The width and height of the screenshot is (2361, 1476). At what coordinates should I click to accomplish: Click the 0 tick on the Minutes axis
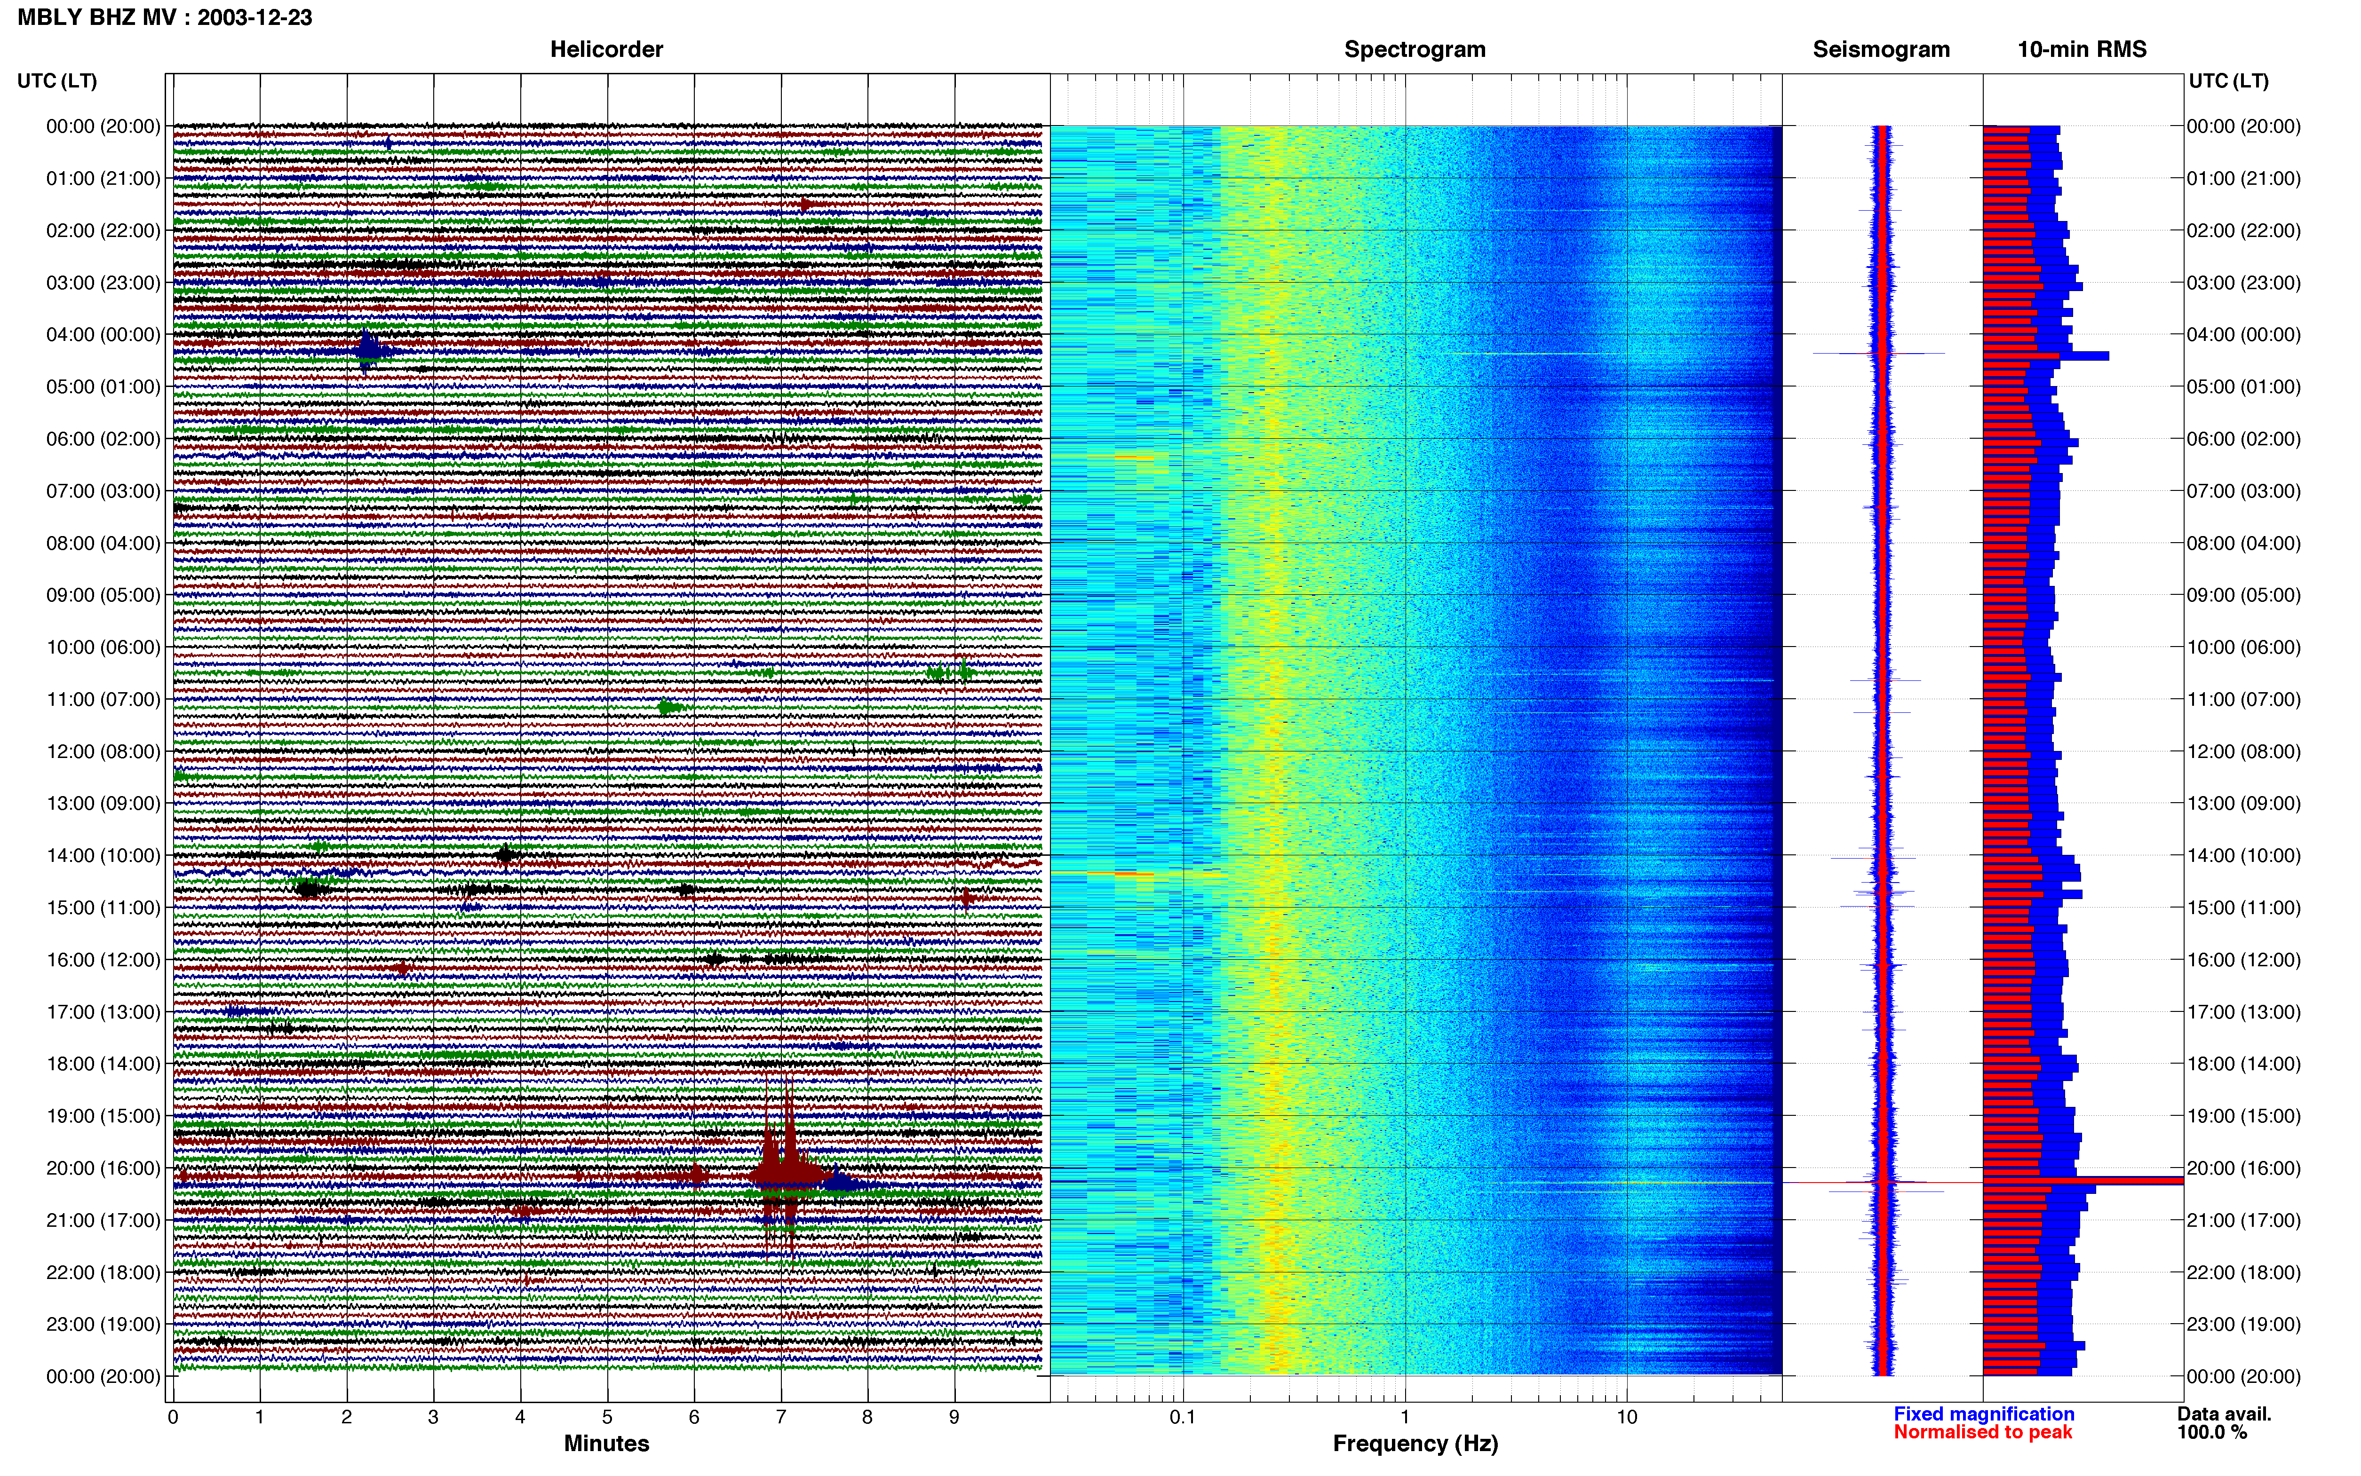click(173, 1417)
